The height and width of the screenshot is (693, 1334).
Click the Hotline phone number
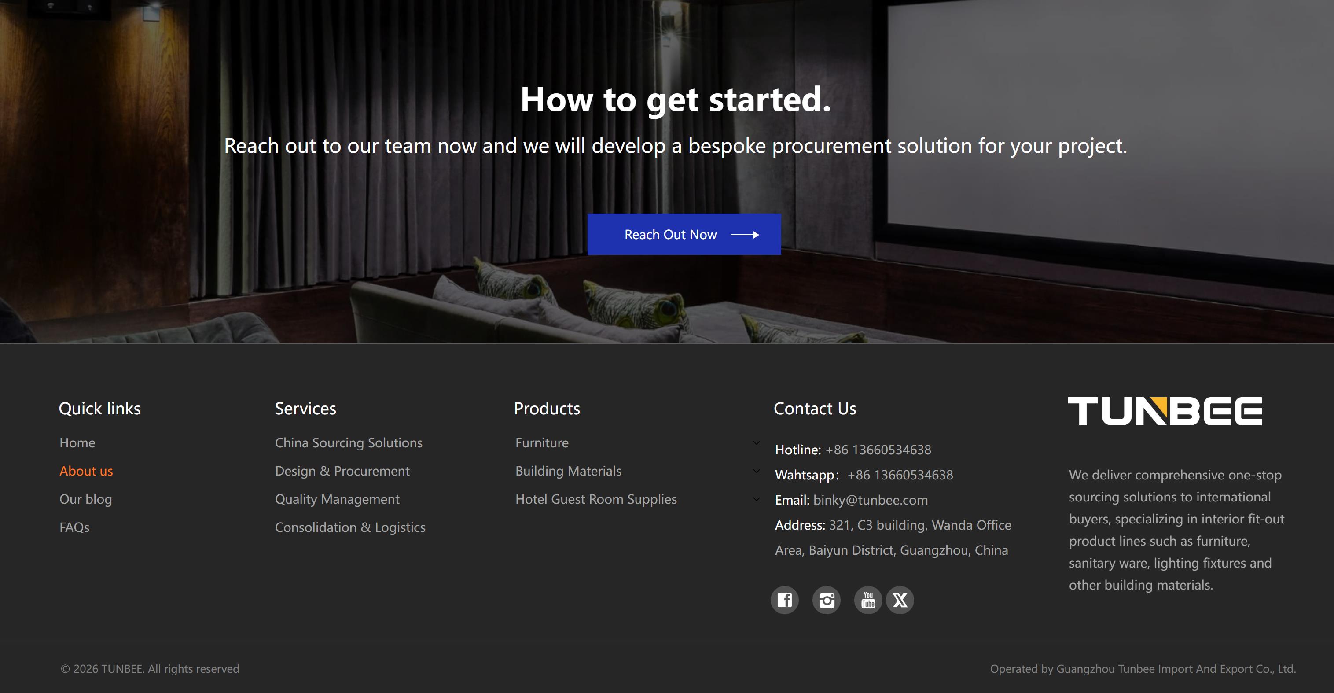(878, 450)
